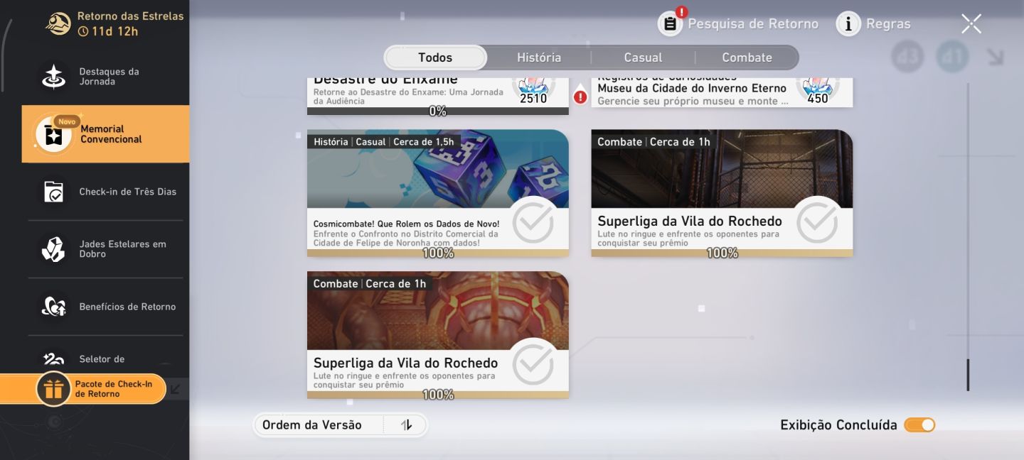1024x460 pixels.
Task: Open Benefícios de Retorno icon
Action: (x=53, y=307)
